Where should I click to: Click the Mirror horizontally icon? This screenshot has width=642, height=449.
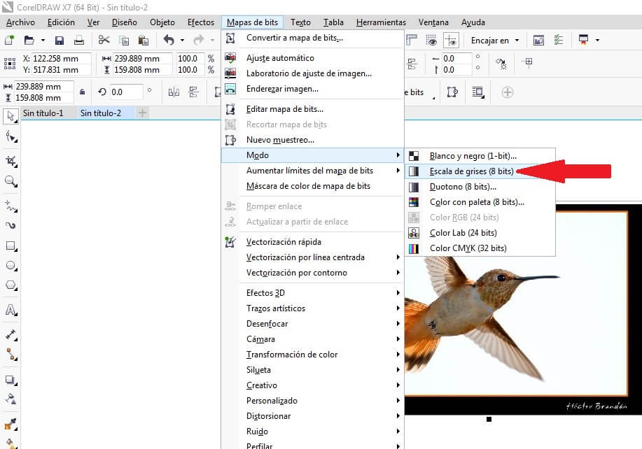click(x=174, y=92)
